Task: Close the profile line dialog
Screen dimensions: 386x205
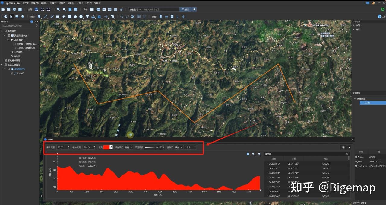Action: [352, 139]
